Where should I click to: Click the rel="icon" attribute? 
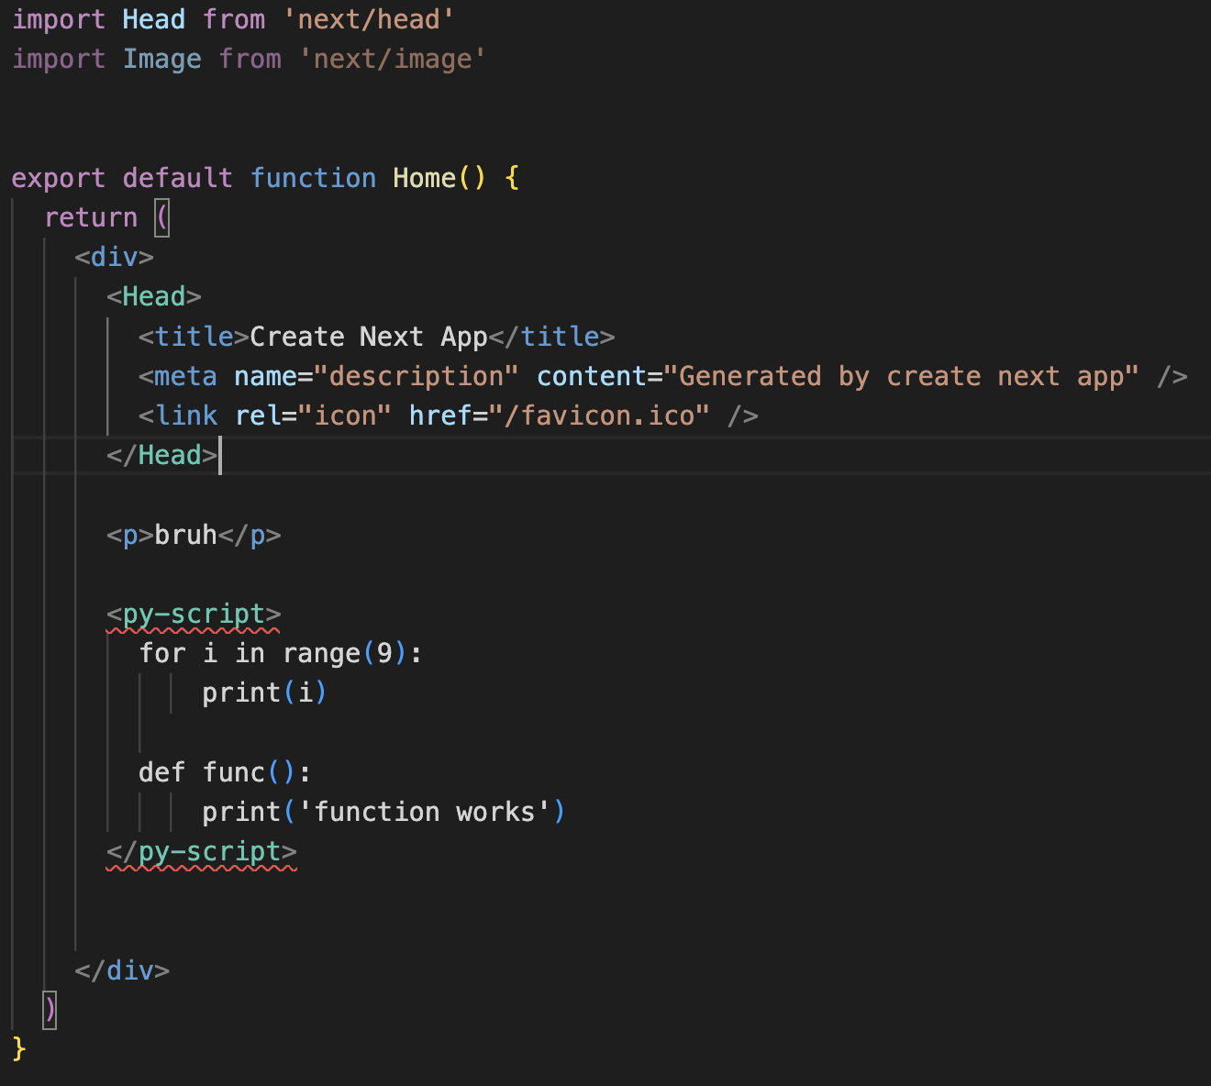coord(313,416)
